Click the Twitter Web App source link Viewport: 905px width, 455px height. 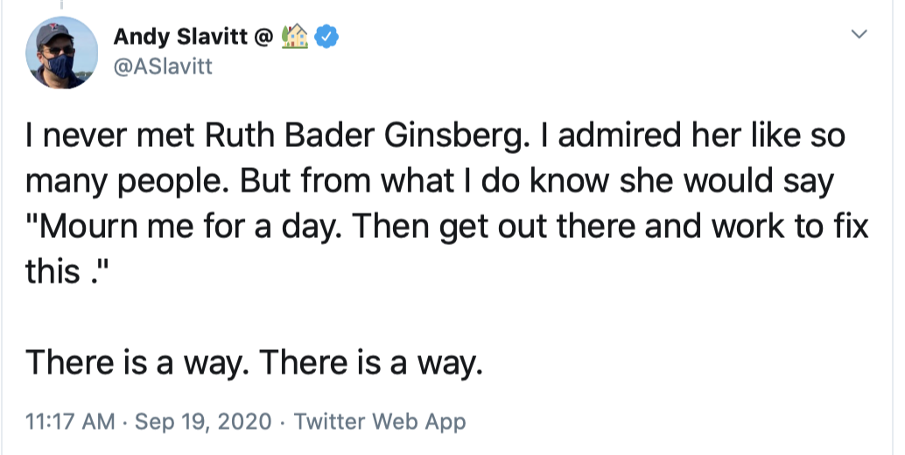(380, 422)
